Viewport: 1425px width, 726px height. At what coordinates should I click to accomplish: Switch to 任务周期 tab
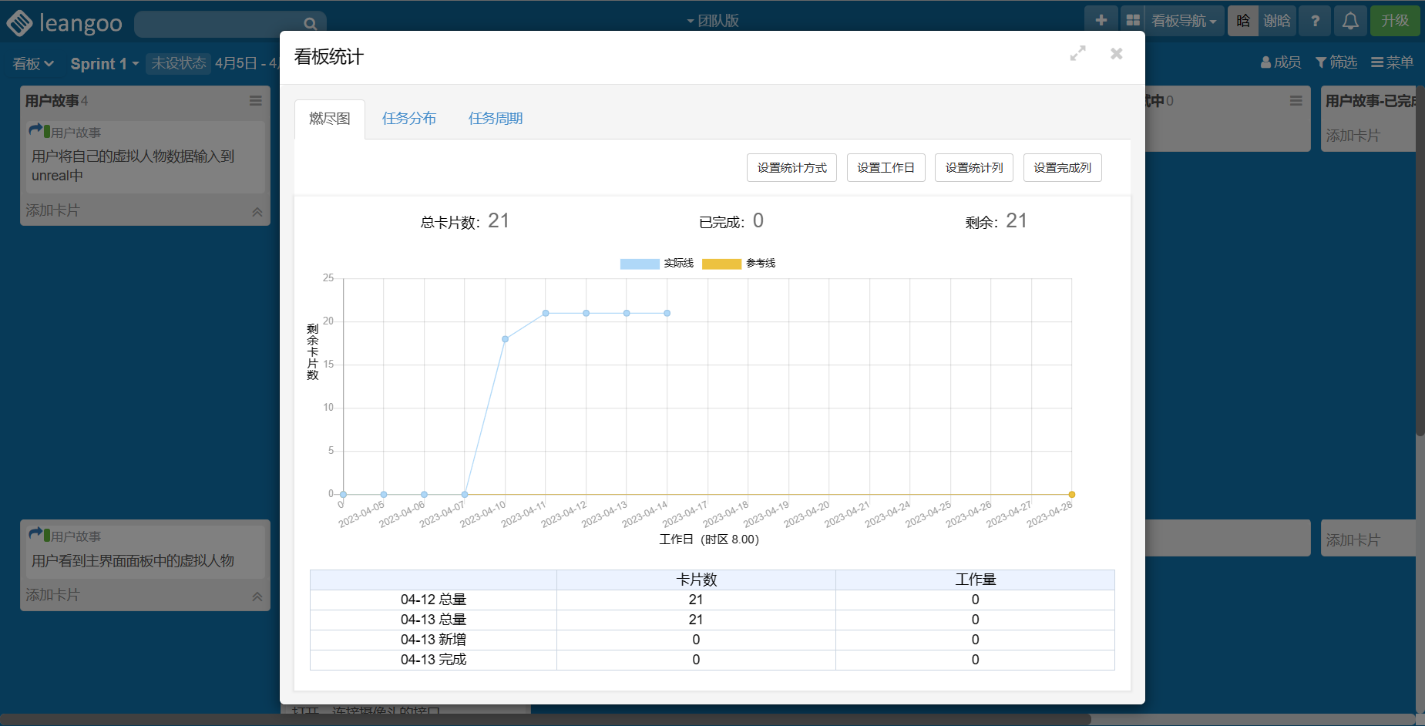(496, 119)
